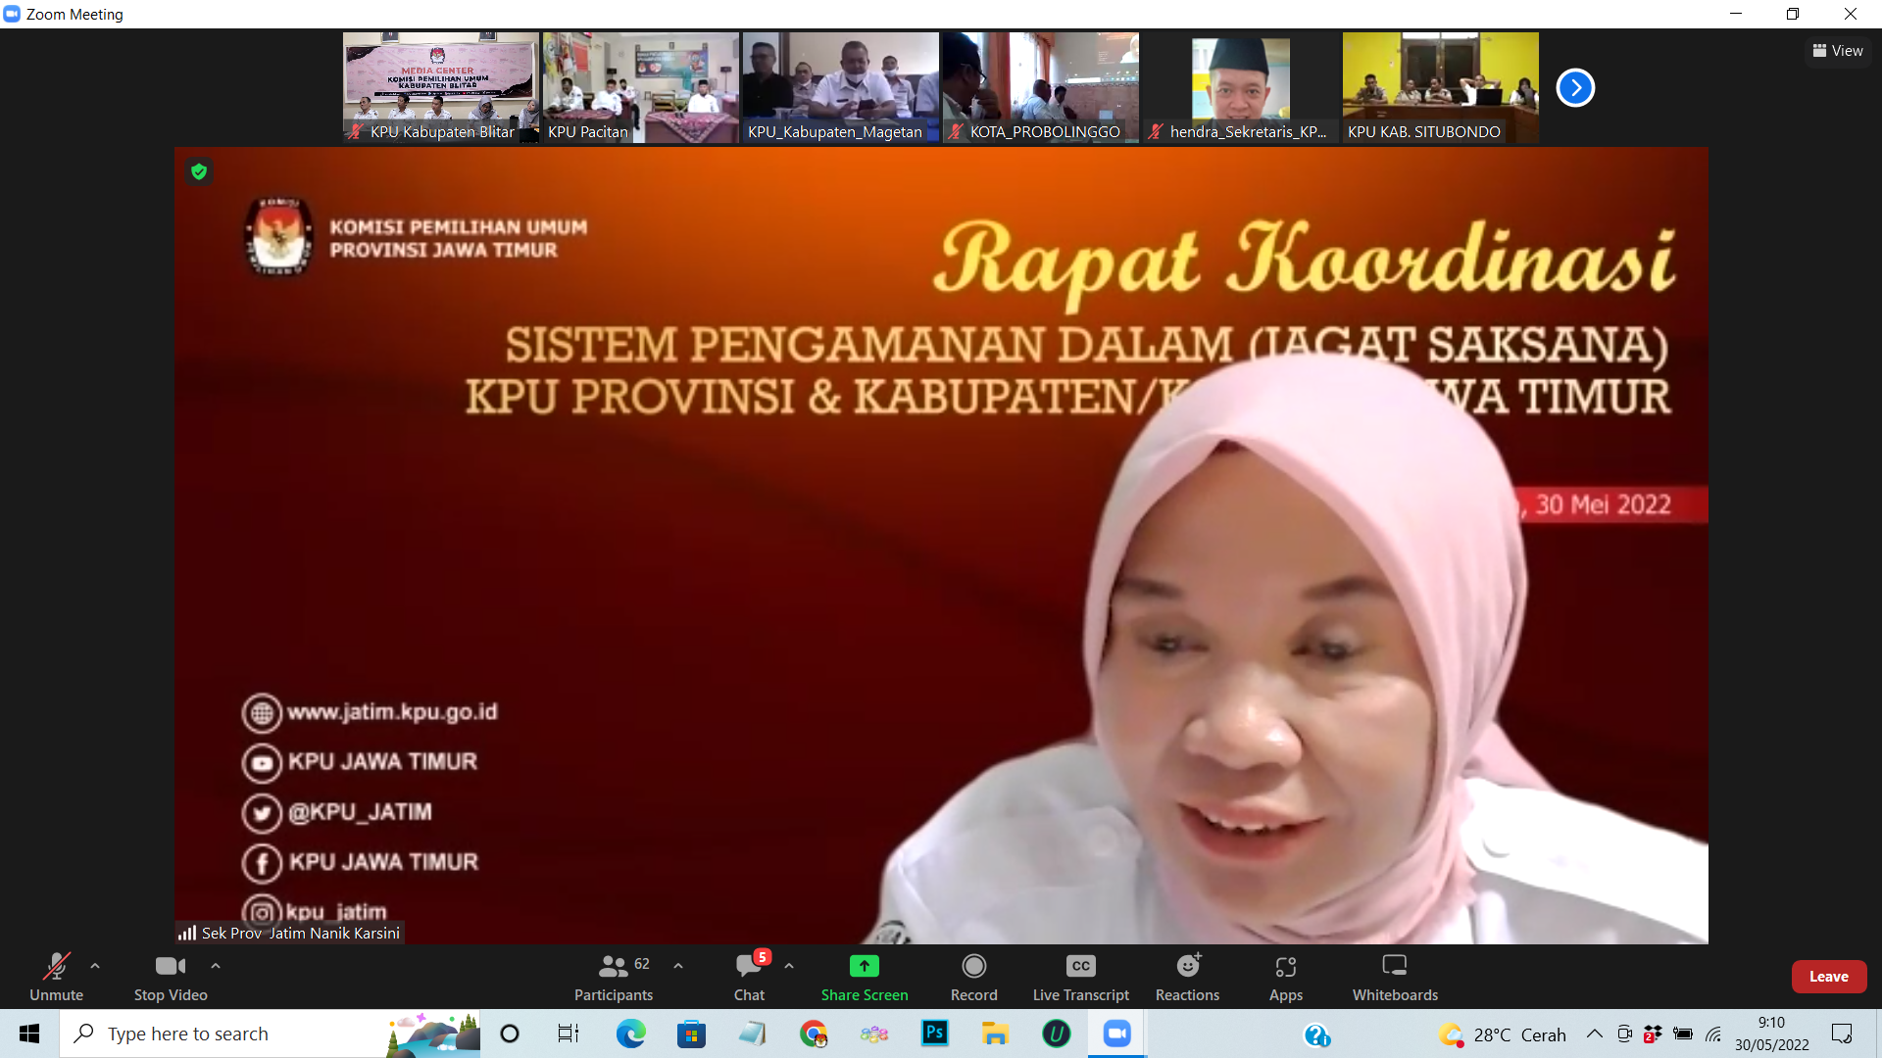Open Chat panel with 5 unread
The width and height of the screenshot is (1882, 1058).
coord(749,976)
